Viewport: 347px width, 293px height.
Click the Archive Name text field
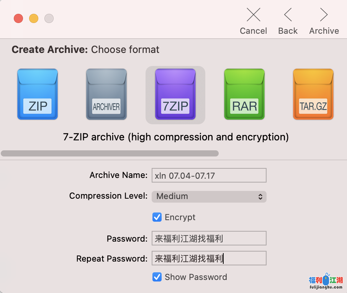(x=209, y=176)
